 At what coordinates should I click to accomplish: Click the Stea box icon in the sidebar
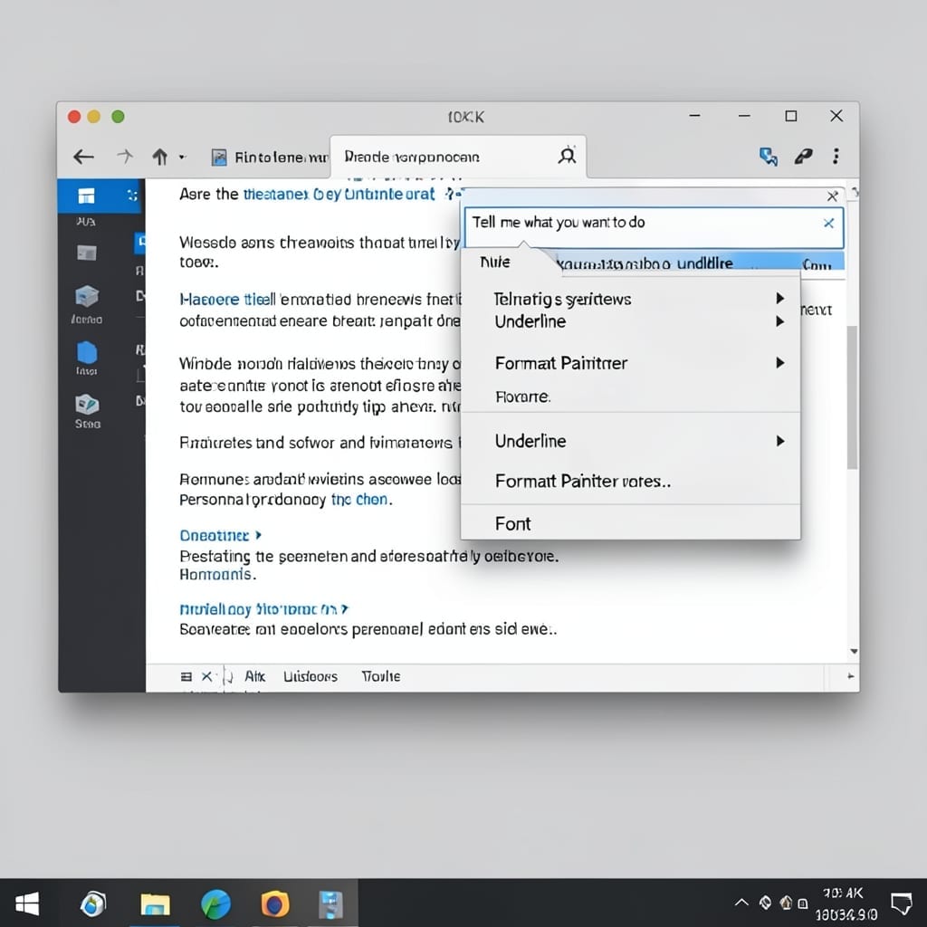(x=87, y=405)
